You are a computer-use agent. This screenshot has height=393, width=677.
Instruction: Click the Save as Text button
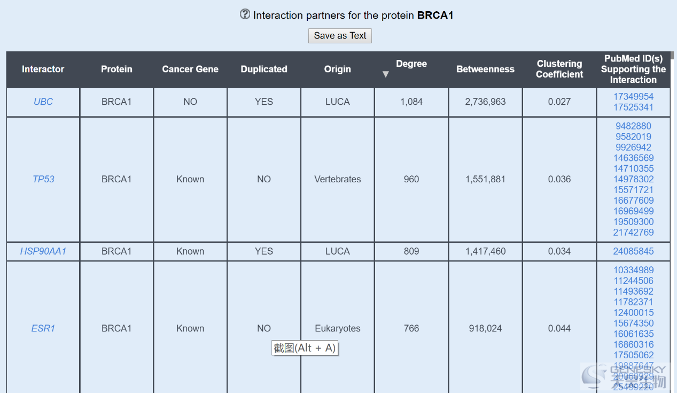pyautogui.click(x=340, y=36)
